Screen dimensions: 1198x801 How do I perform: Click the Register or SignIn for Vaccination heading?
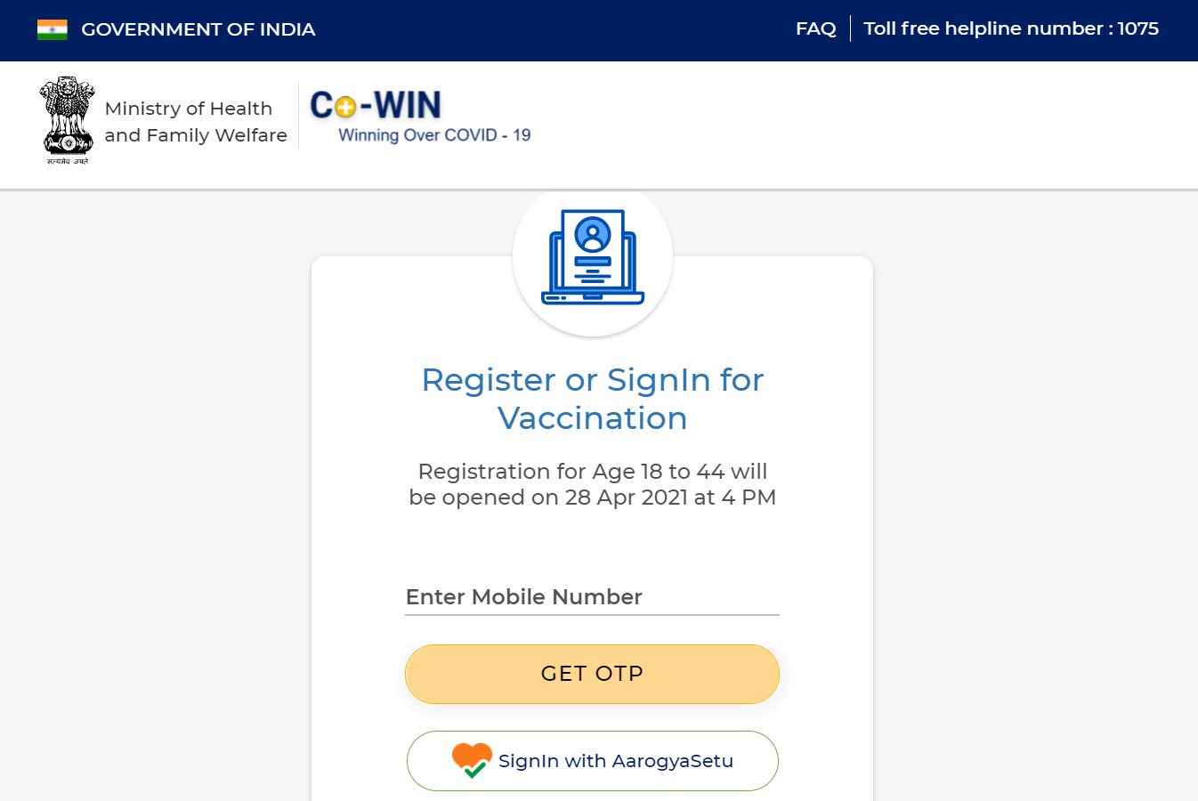[x=593, y=399]
